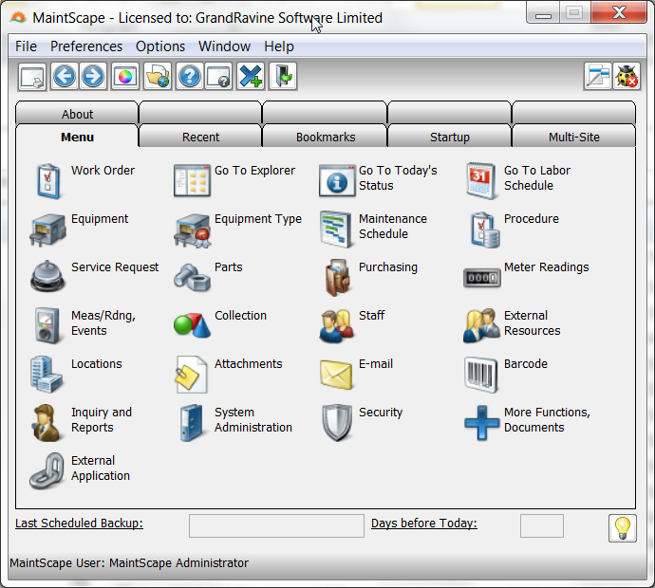Click the print window toolbar icon

tap(32, 77)
